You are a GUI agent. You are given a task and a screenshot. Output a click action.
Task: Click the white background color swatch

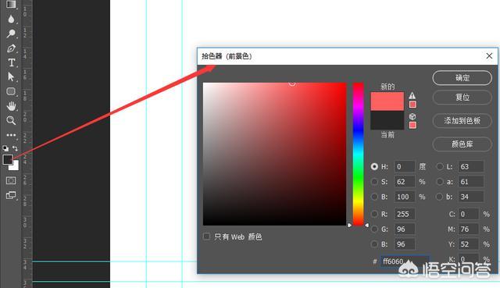(15, 166)
